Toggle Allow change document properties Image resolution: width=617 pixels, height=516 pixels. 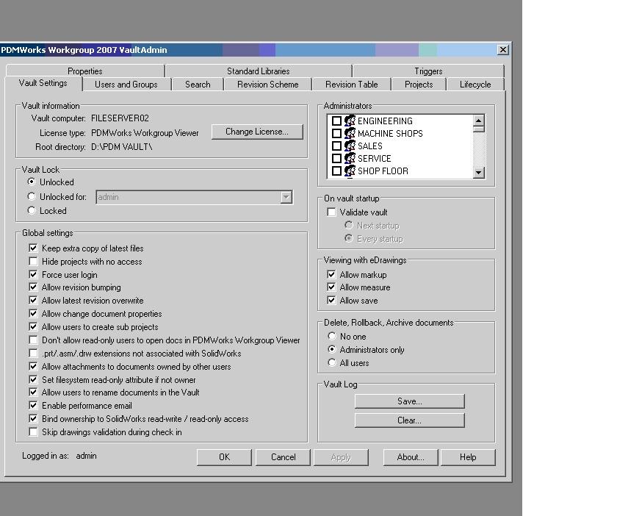33,314
